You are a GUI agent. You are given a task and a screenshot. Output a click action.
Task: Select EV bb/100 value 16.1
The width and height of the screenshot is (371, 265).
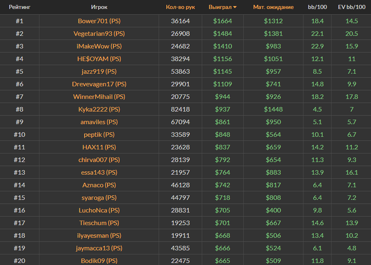[351, 172]
